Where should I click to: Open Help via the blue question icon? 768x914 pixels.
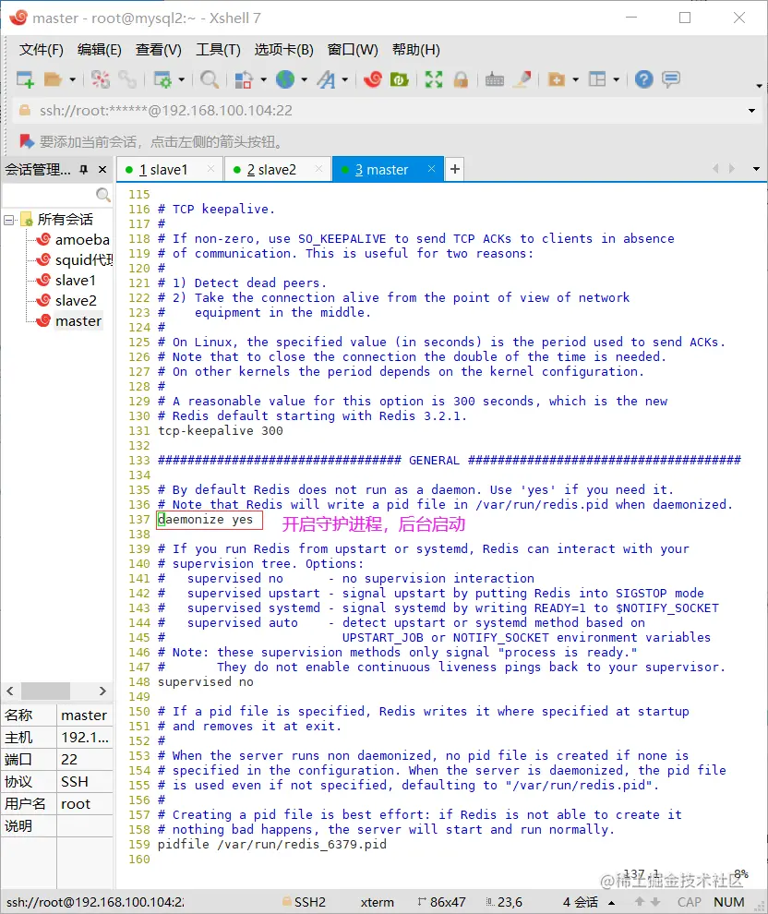[x=644, y=79]
